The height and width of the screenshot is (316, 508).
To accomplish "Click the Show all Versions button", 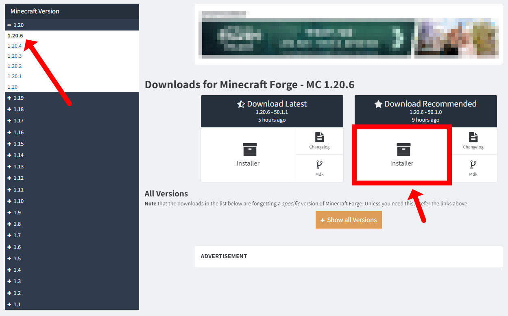I will (349, 220).
